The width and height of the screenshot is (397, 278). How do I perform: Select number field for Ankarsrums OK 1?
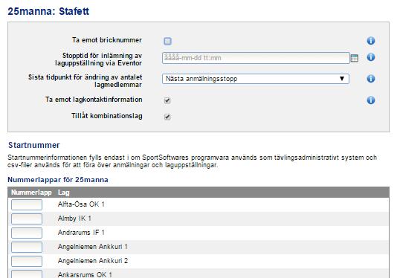[x=27, y=274]
